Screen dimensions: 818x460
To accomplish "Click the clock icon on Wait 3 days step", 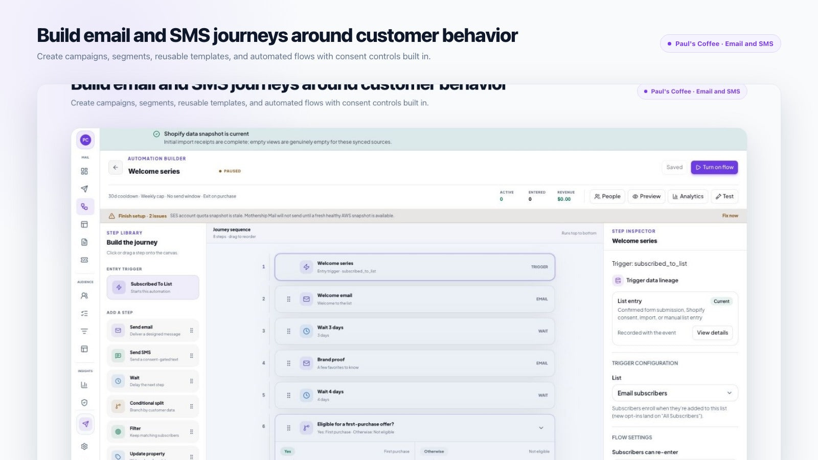I will pyautogui.click(x=306, y=331).
